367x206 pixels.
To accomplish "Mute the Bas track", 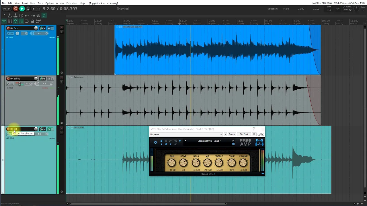I will [x=62, y=27].
